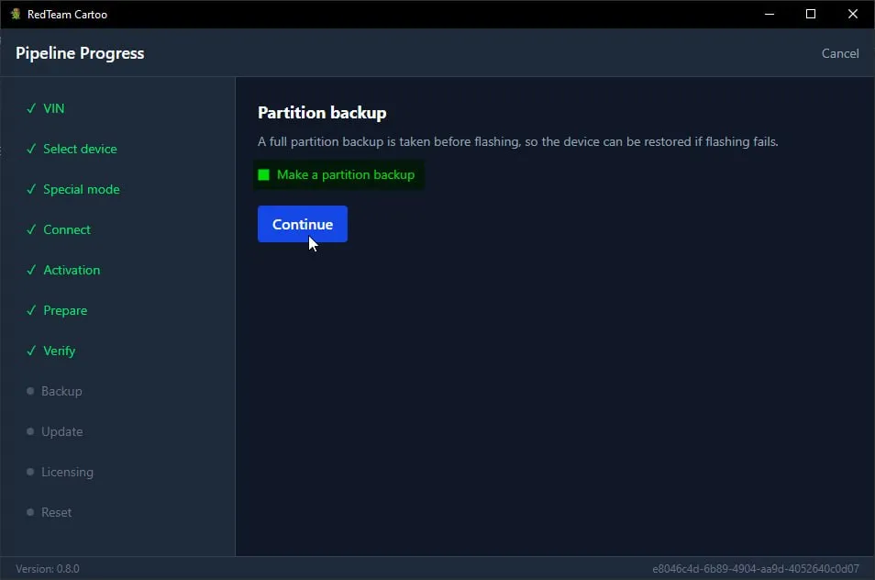Click the checkmark beside Connect

(x=31, y=229)
